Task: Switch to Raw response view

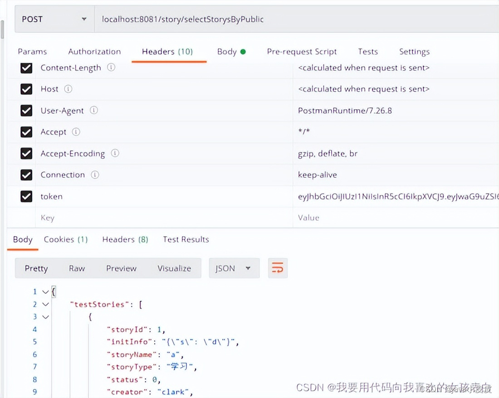Action: tap(77, 268)
